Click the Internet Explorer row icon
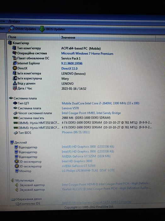This screenshot has width=165, height=221. 15,63
